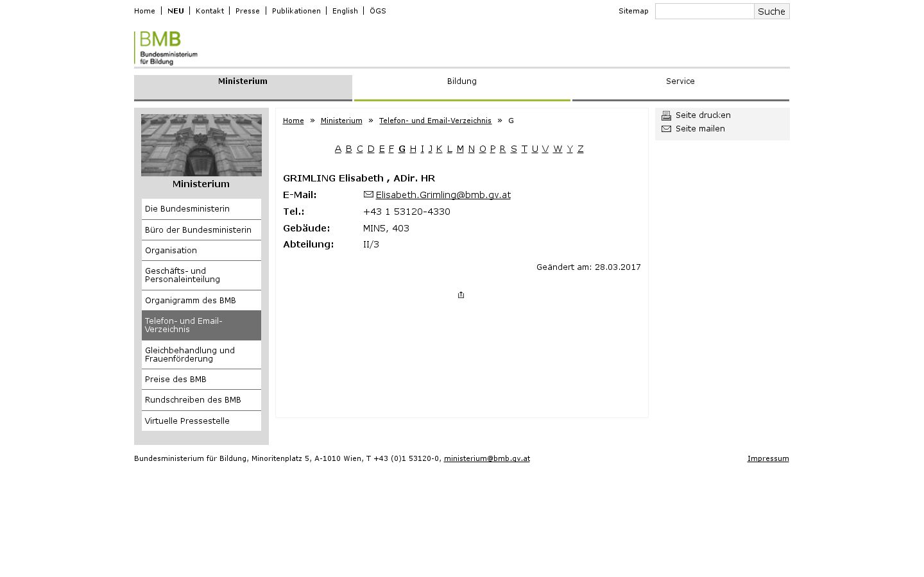
Task: Select letter S in the alphabet index
Action: [513, 149]
